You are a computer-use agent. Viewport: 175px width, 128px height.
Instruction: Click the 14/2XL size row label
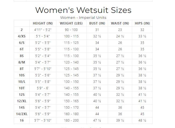click(x=22, y=114)
